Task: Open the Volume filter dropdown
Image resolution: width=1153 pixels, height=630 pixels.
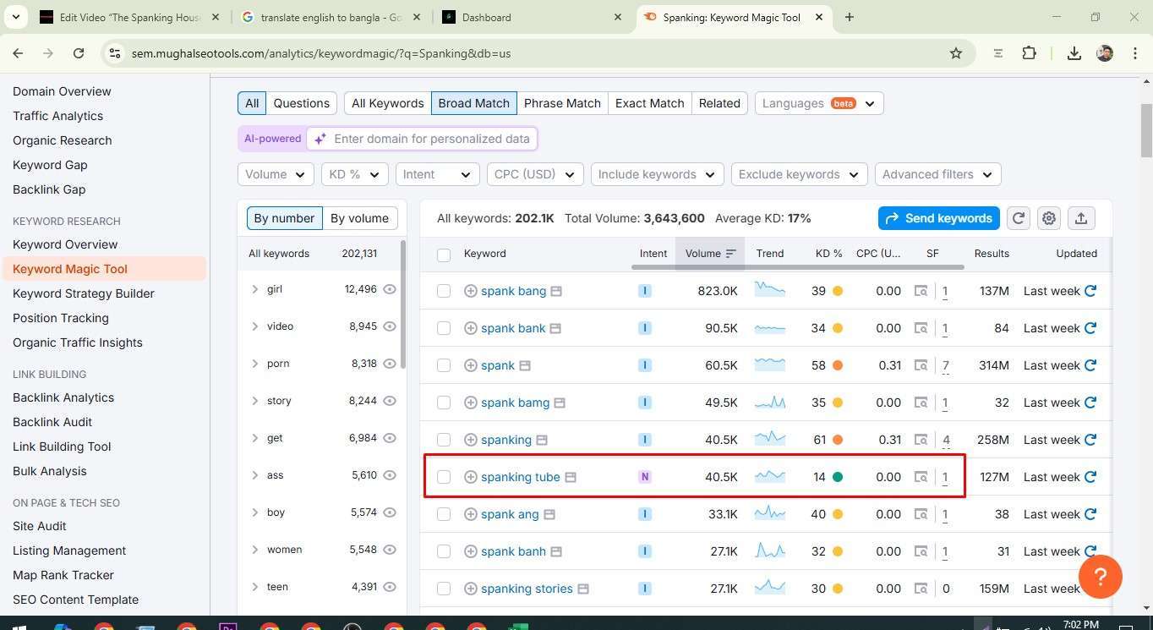Action: [x=275, y=174]
